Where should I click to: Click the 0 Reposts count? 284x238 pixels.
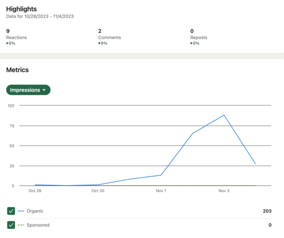192,31
